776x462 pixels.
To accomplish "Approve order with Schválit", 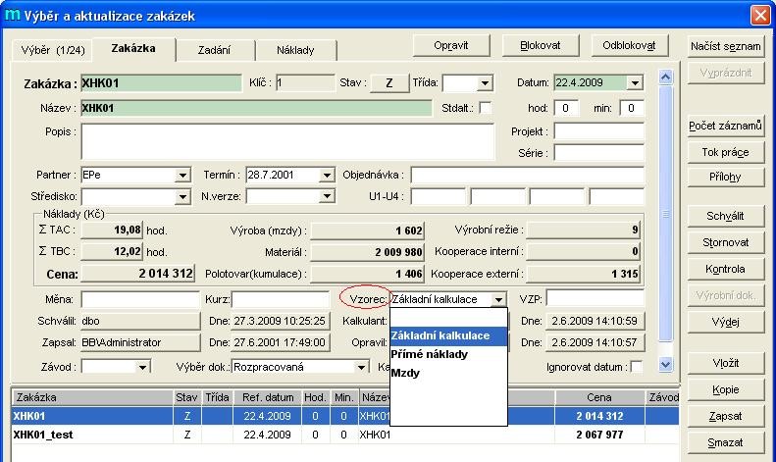I will coord(726,216).
